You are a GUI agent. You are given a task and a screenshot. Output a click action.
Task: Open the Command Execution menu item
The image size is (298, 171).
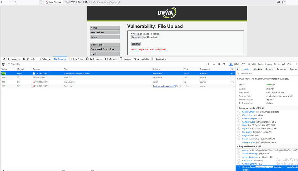pyautogui.click(x=105, y=49)
